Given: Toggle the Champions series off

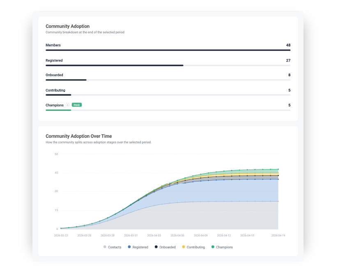Looking at the screenshot, I should [x=222, y=247].
